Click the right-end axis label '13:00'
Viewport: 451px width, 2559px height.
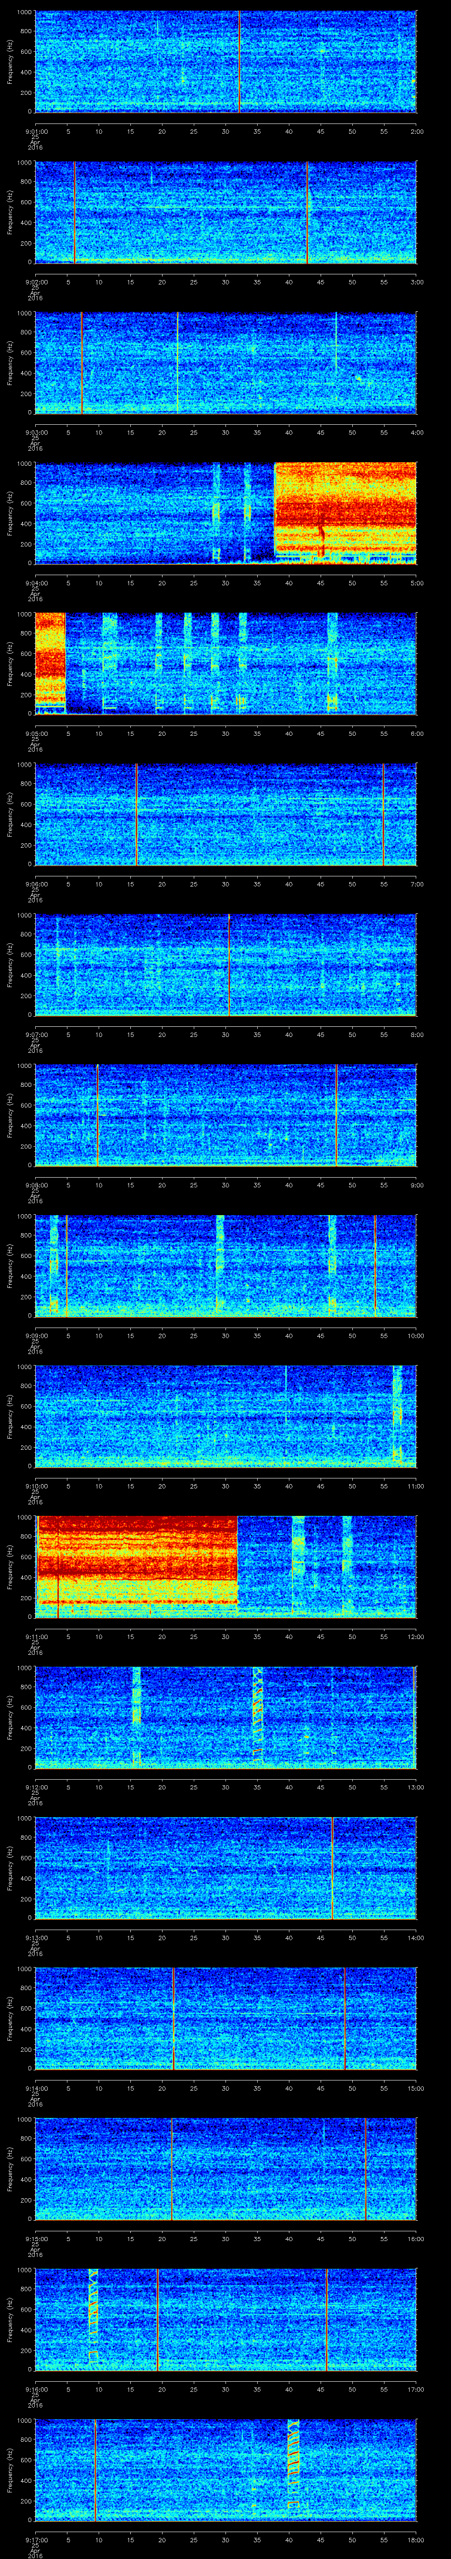415,1786
